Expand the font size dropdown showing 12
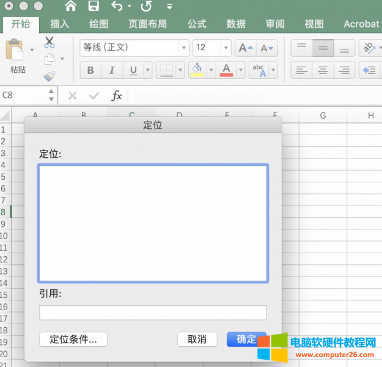The image size is (382, 367). pyautogui.click(x=226, y=48)
